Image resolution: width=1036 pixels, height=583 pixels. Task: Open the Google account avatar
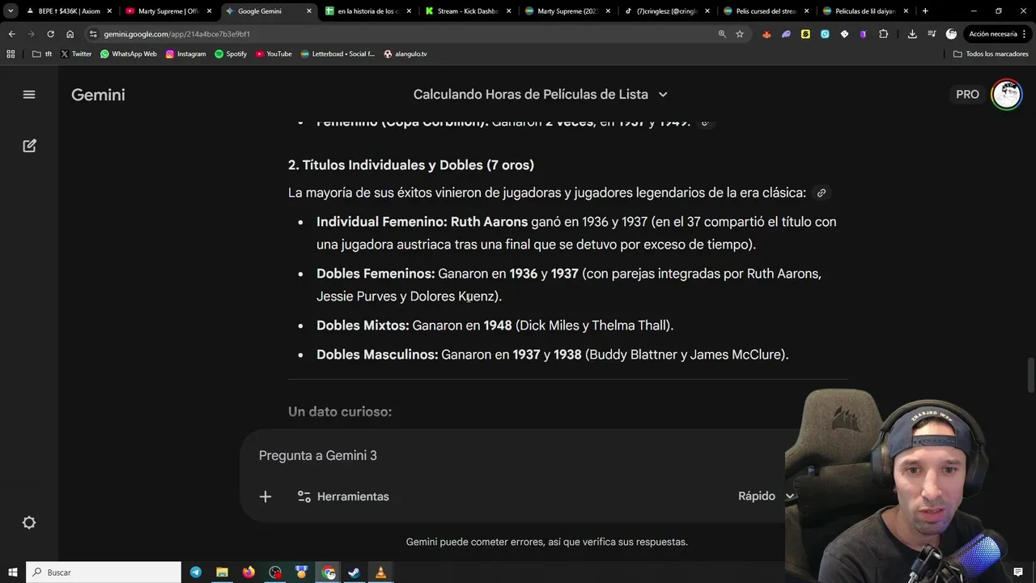(x=1007, y=95)
